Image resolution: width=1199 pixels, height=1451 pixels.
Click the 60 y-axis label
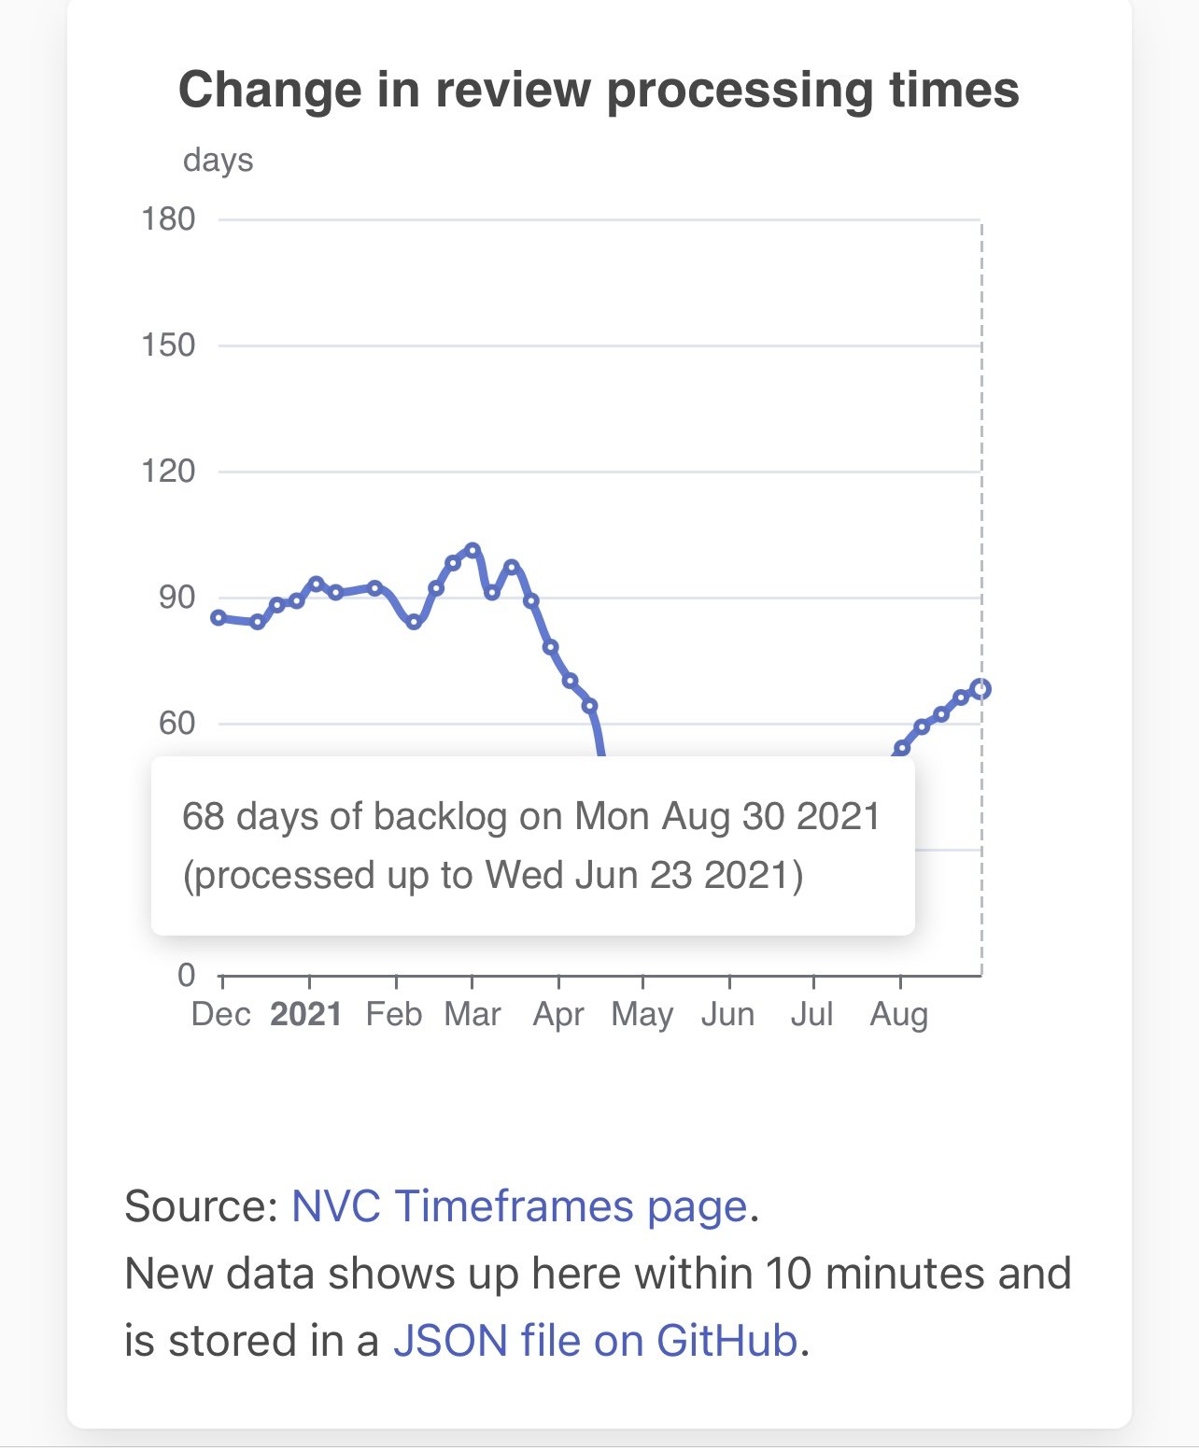[x=176, y=723]
